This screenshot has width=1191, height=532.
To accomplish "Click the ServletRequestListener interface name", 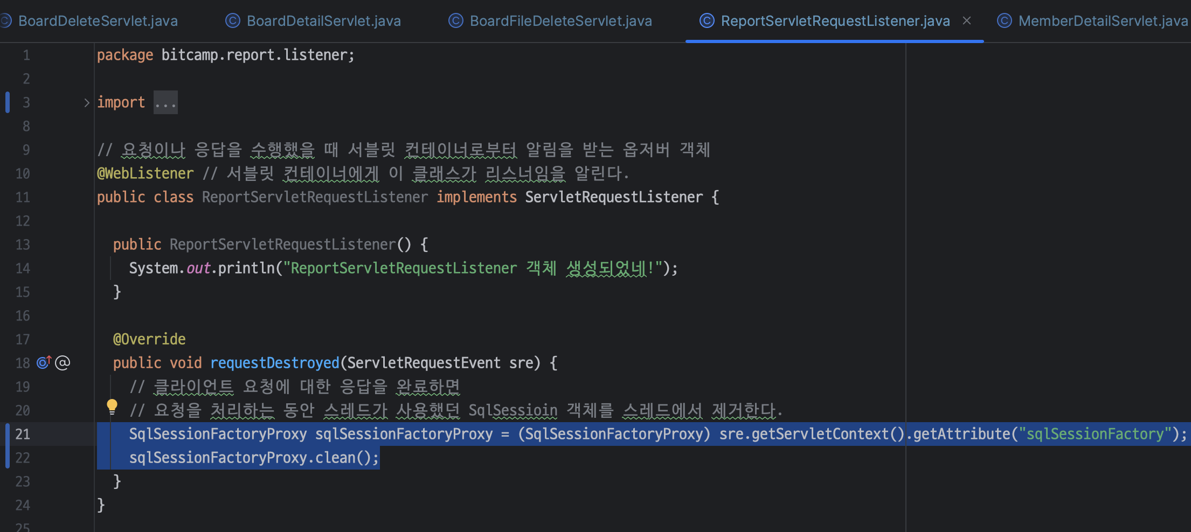I will pos(614,197).
